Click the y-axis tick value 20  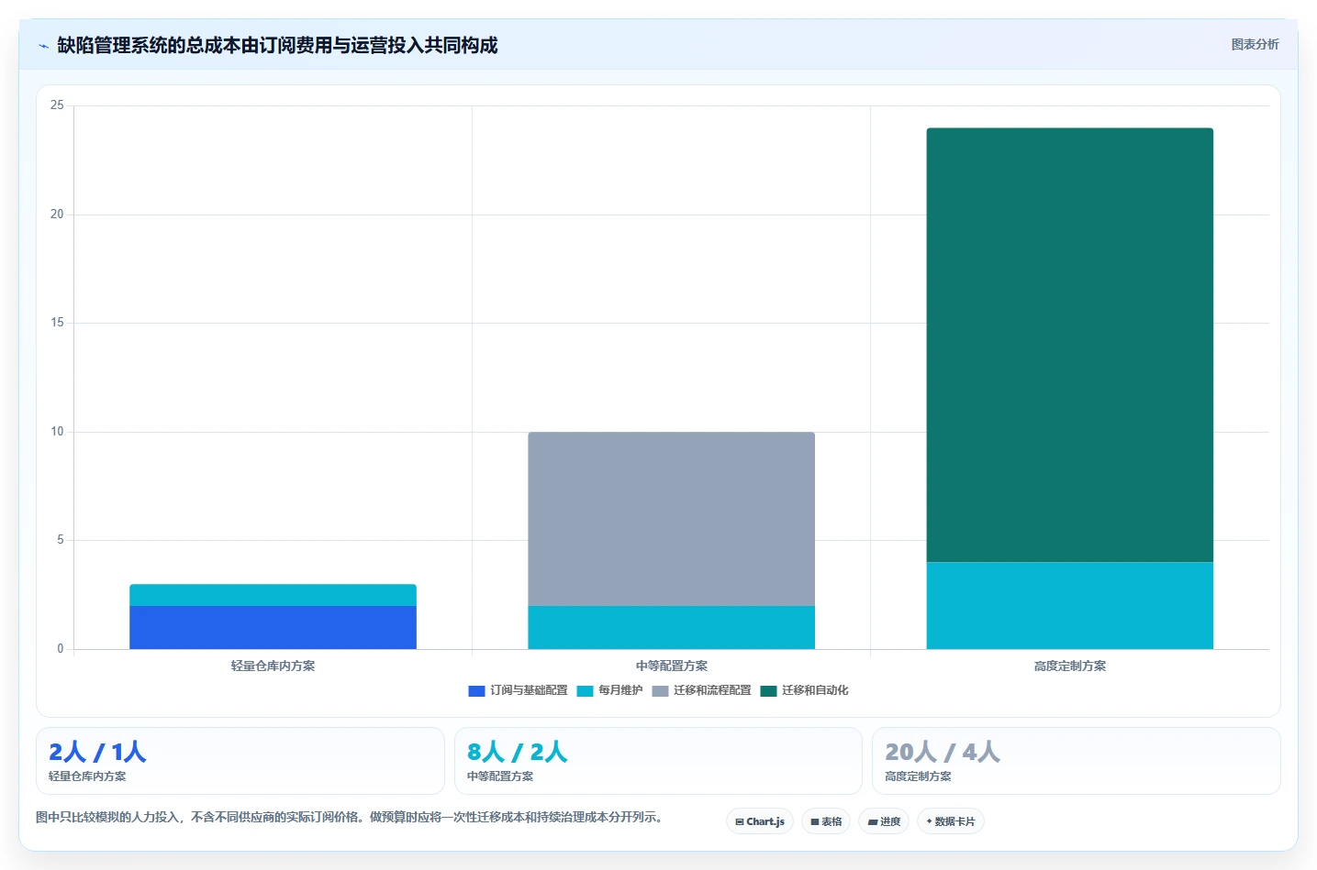point(57,215)
